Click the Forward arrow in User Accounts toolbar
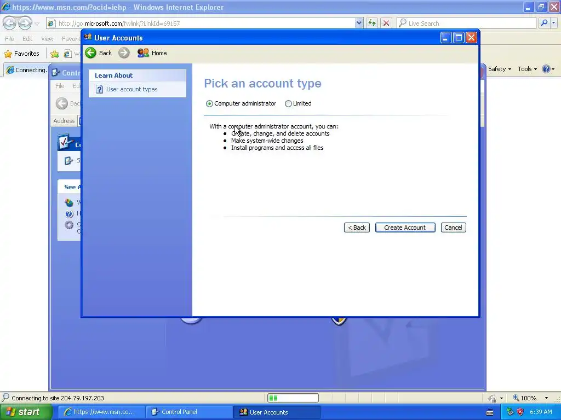The width and height of the screenshot is (561, 420). 124,53
